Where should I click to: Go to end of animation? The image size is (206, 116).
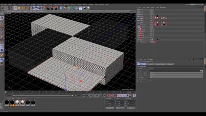coord(104,96)
